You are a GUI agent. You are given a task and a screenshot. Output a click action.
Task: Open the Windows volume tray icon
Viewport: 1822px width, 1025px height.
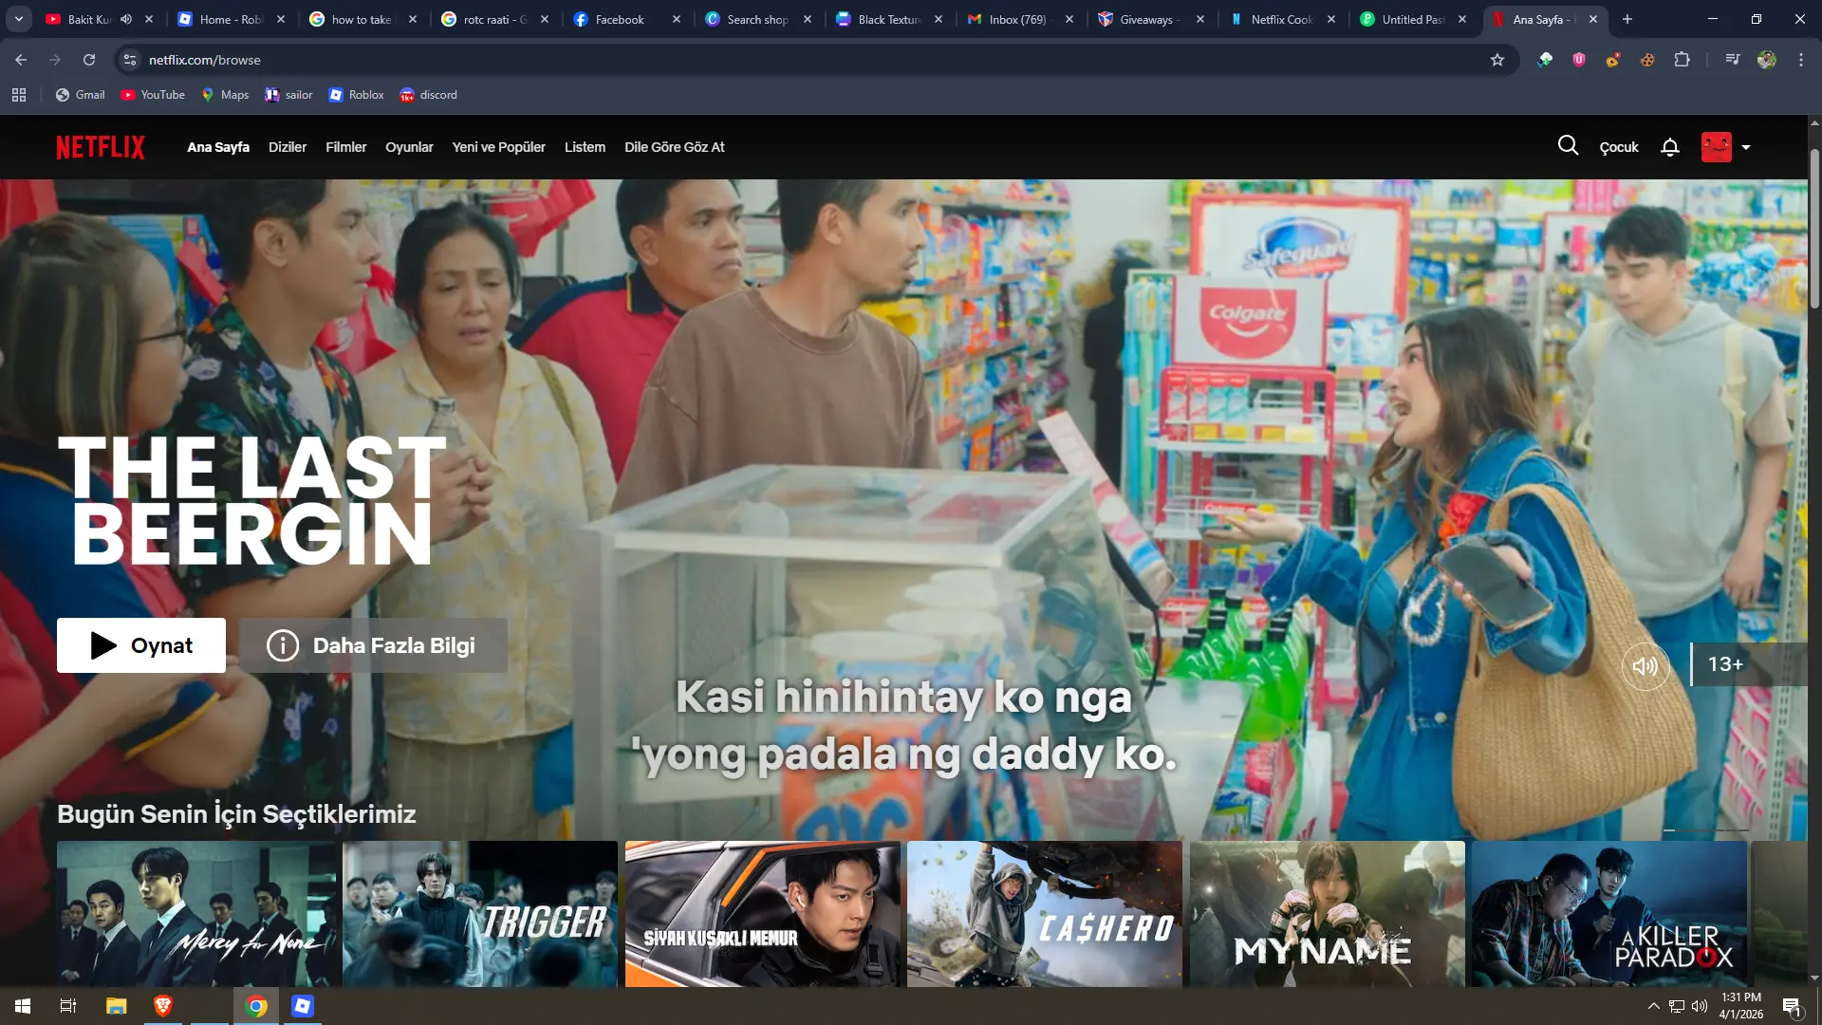[x=1700, y=1006]
